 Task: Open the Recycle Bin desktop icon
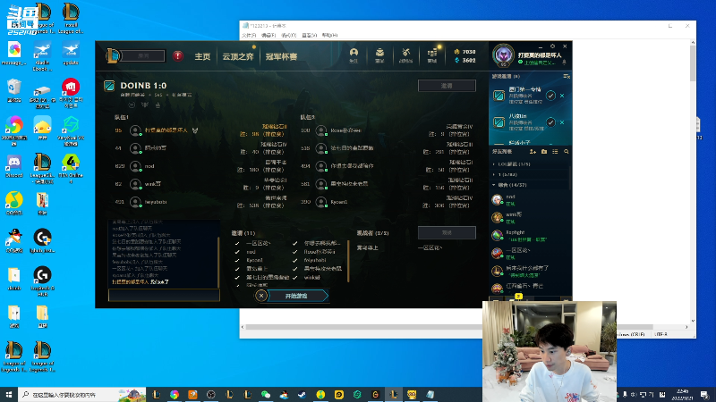[14, 90]
